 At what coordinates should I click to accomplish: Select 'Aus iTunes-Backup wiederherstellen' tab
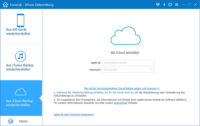21,62
